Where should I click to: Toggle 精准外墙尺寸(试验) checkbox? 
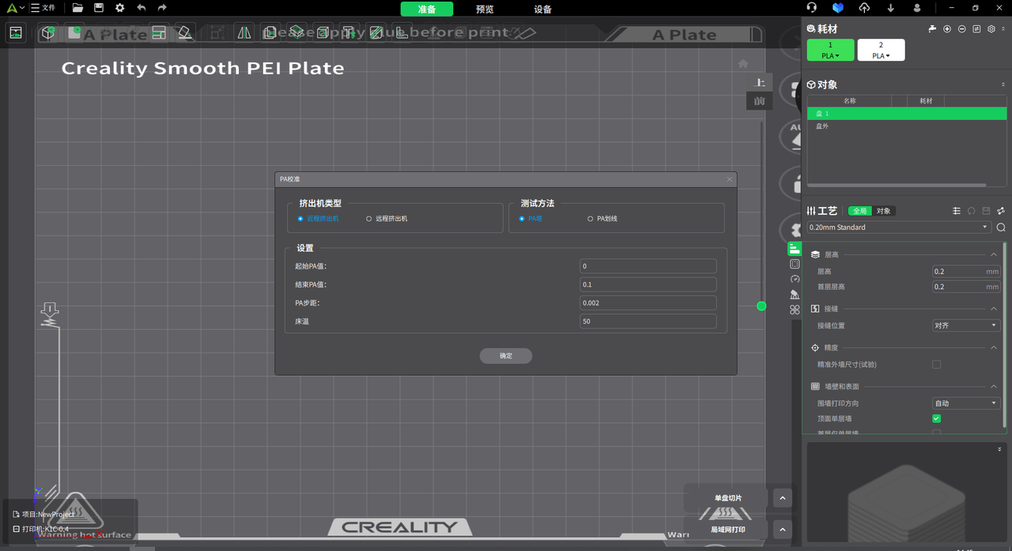[x=937, y=365]
